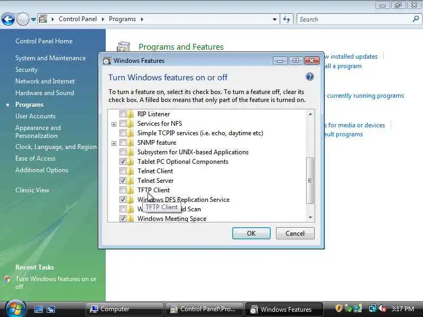
Task: Open Clock, Language, and Region category
Action: [56, 147]
